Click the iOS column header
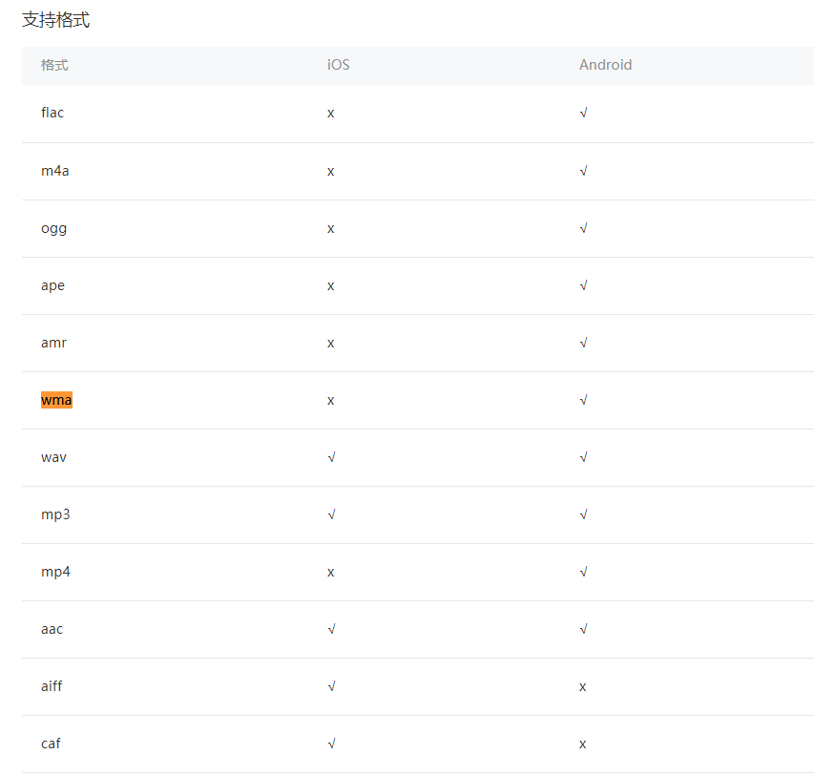The height and width of the screenshot is (776, 814). [x=338, y=65]
